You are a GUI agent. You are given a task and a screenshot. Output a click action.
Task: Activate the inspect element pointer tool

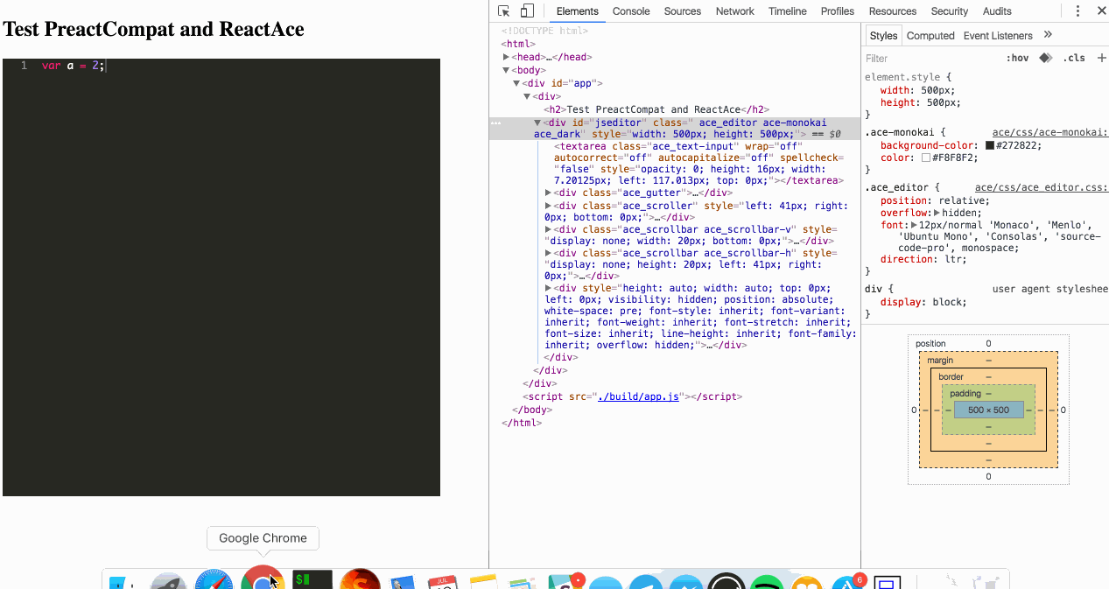pos(504,11)
